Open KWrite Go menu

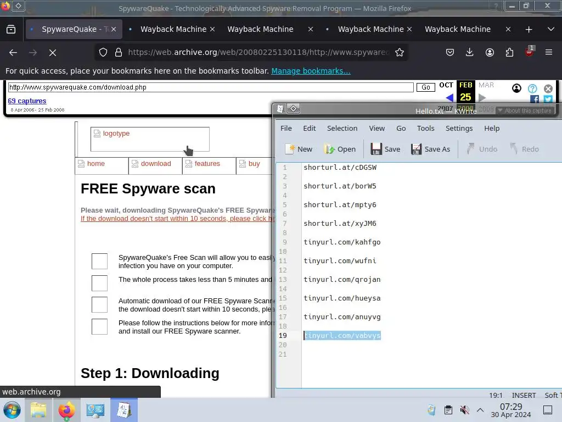tap(401, 128)
